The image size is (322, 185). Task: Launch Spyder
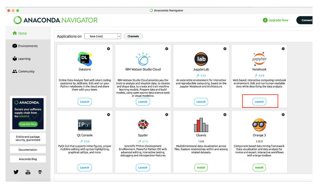[143, 168]
